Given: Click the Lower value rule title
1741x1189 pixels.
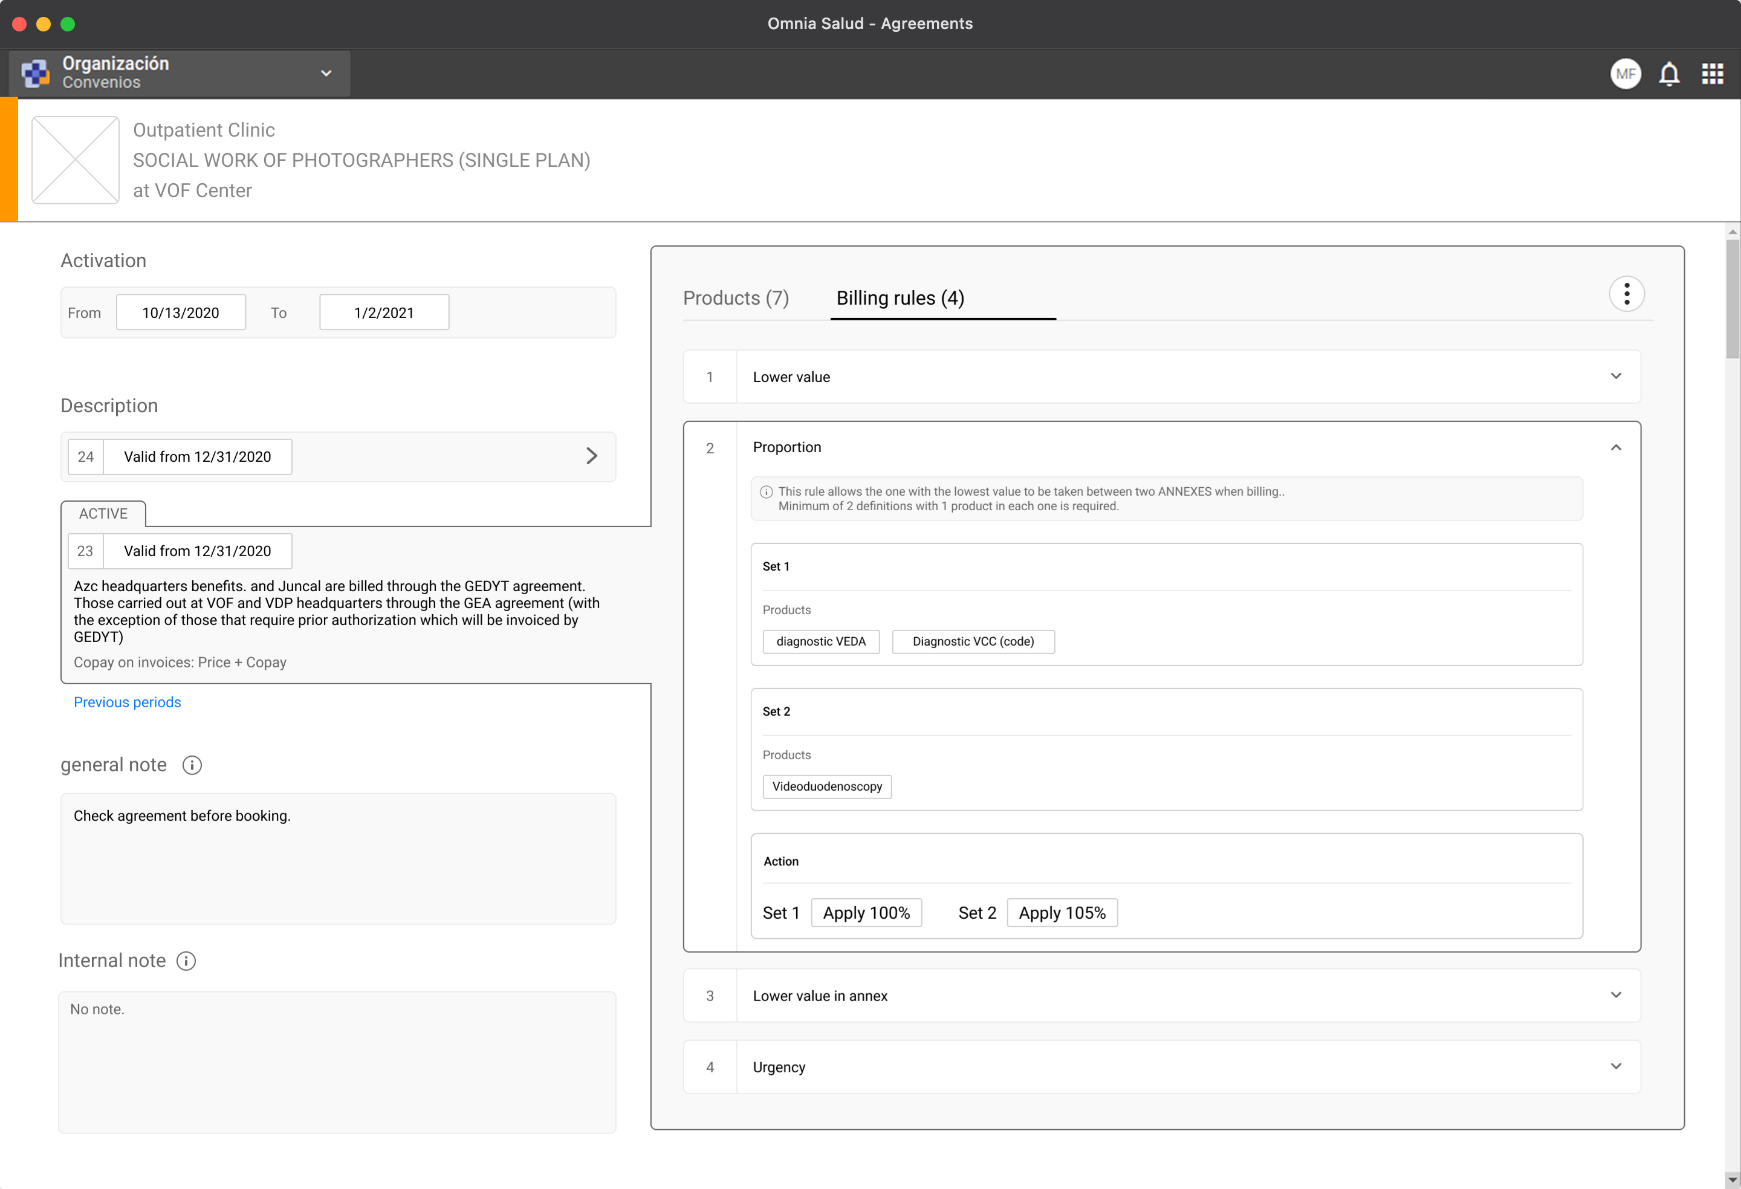Looking at the screenshot, I should [x=791, y=377].
